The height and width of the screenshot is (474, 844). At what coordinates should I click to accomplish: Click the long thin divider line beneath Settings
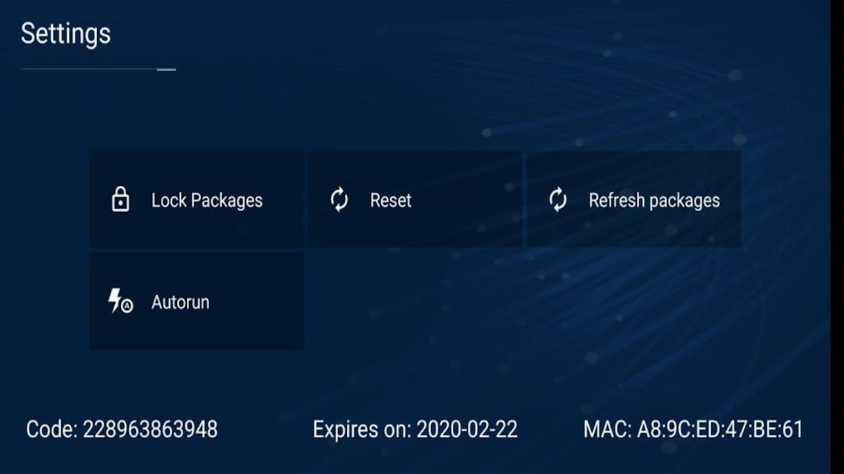coord(89,69)
